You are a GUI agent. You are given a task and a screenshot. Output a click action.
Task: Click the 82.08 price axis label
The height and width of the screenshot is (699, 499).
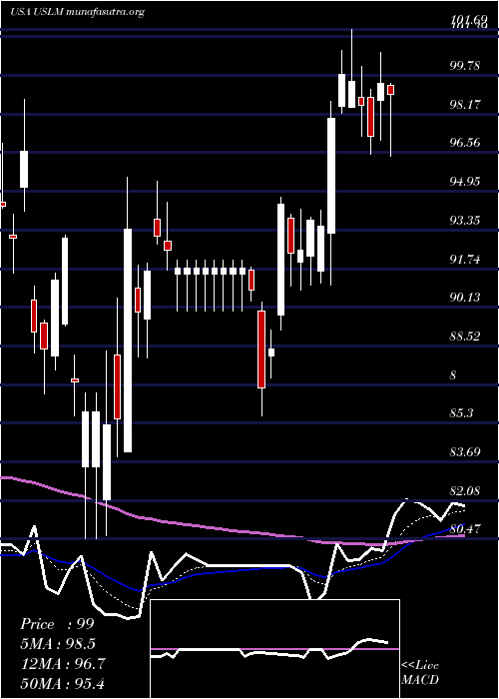point(465,491)
